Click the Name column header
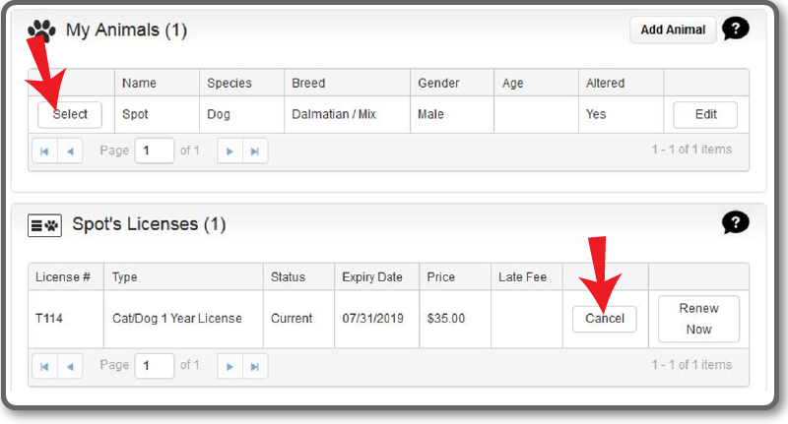The image size is (788, 424). (x=157, y=83)
